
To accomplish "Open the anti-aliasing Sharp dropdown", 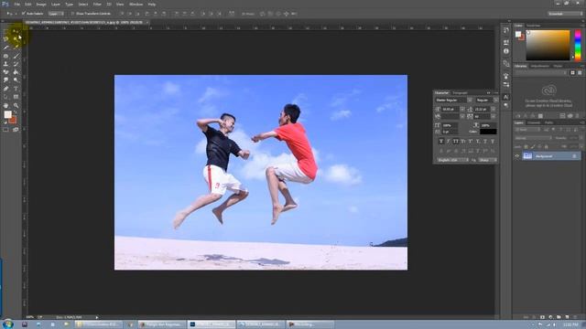I will (487, 160).
